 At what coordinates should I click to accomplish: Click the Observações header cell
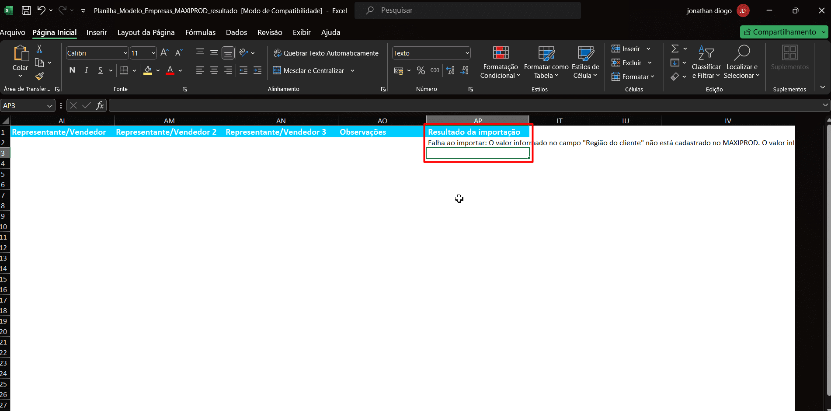382,132
